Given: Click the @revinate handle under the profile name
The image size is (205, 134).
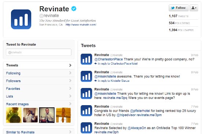Looking at the screenshot, I should tap(49, 15).
